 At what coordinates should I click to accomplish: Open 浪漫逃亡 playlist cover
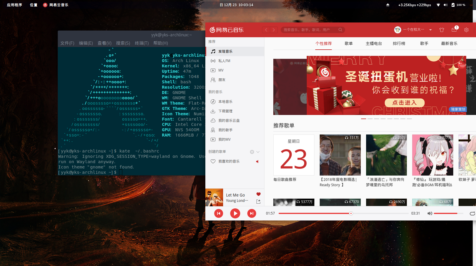(386, 155)
